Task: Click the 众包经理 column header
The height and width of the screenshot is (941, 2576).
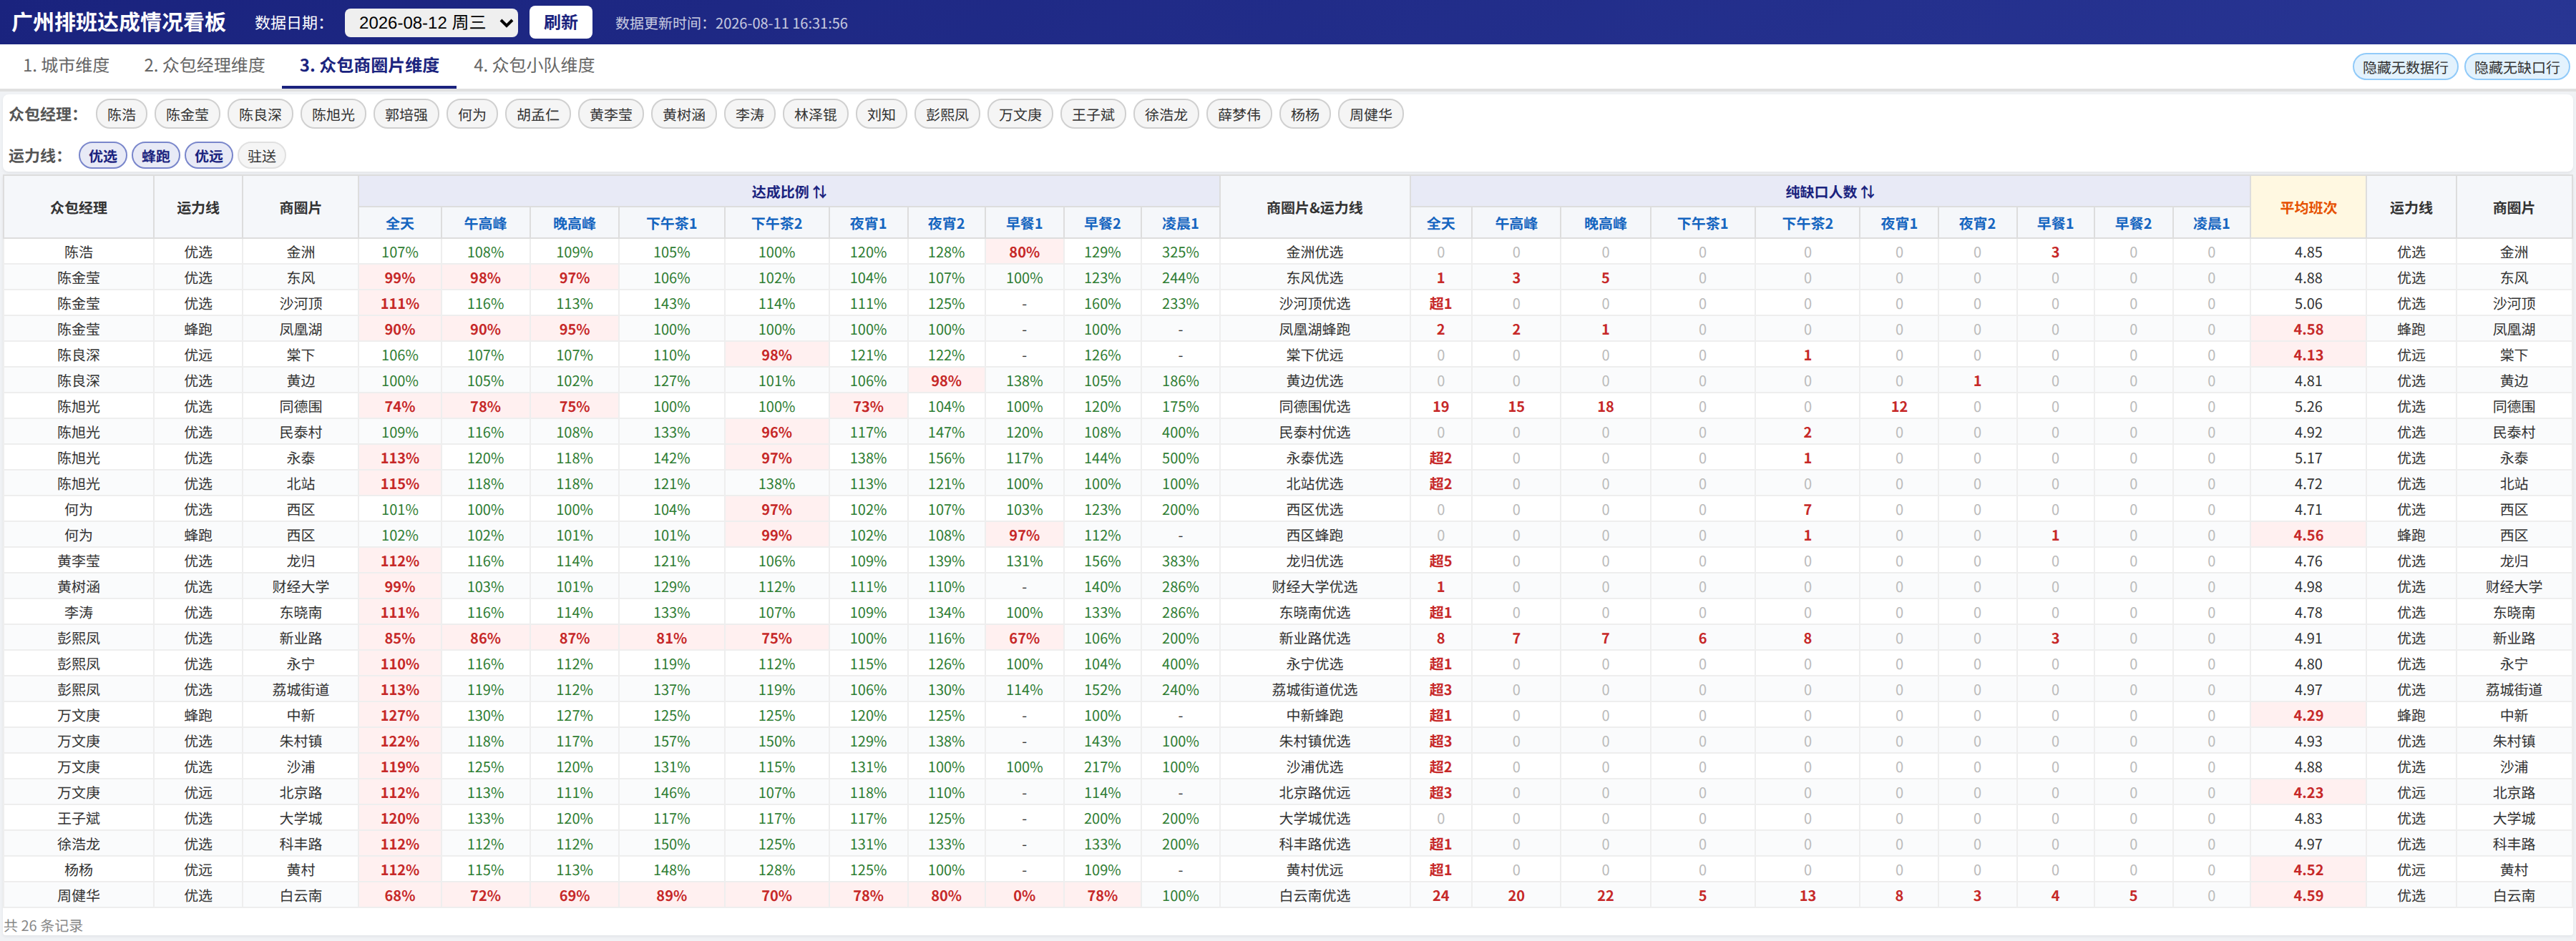Action: click(79, 208)
